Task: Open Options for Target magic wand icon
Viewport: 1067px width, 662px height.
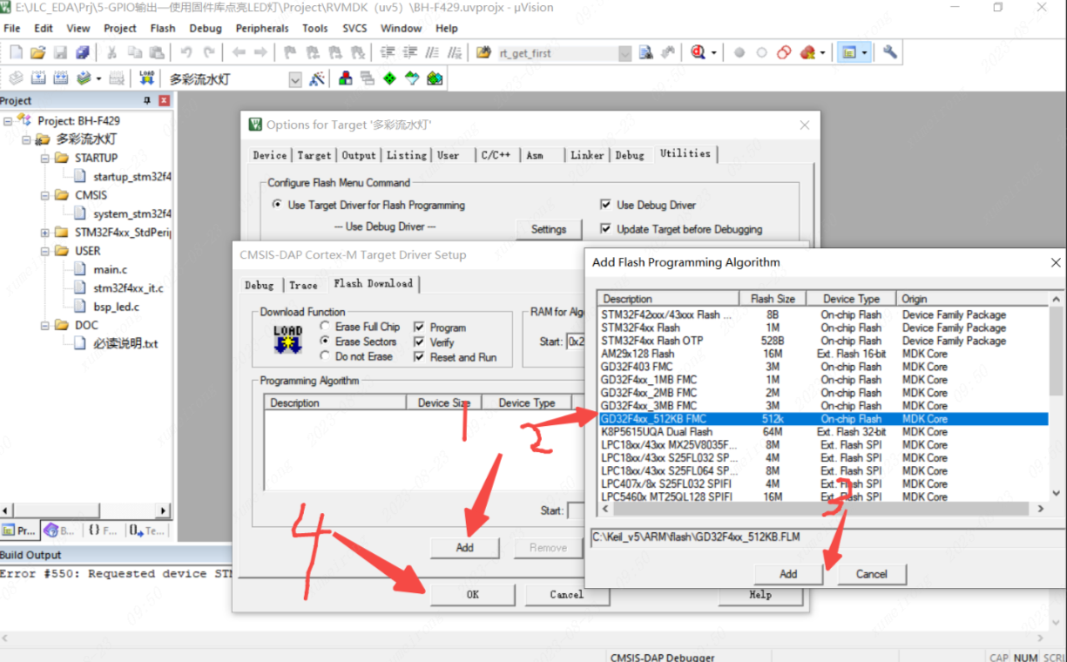Action: click(317, 79)
